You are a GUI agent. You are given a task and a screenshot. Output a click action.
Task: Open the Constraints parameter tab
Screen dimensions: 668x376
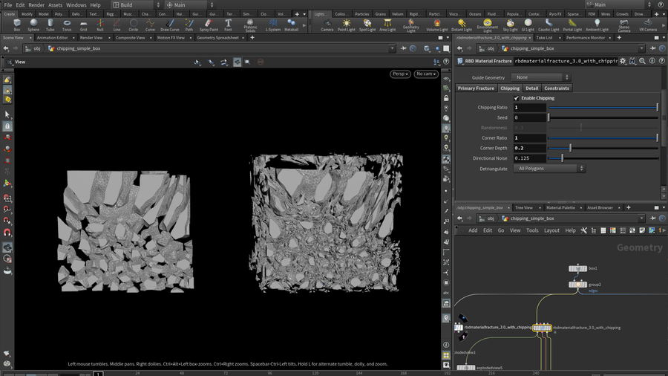point(557,88)
